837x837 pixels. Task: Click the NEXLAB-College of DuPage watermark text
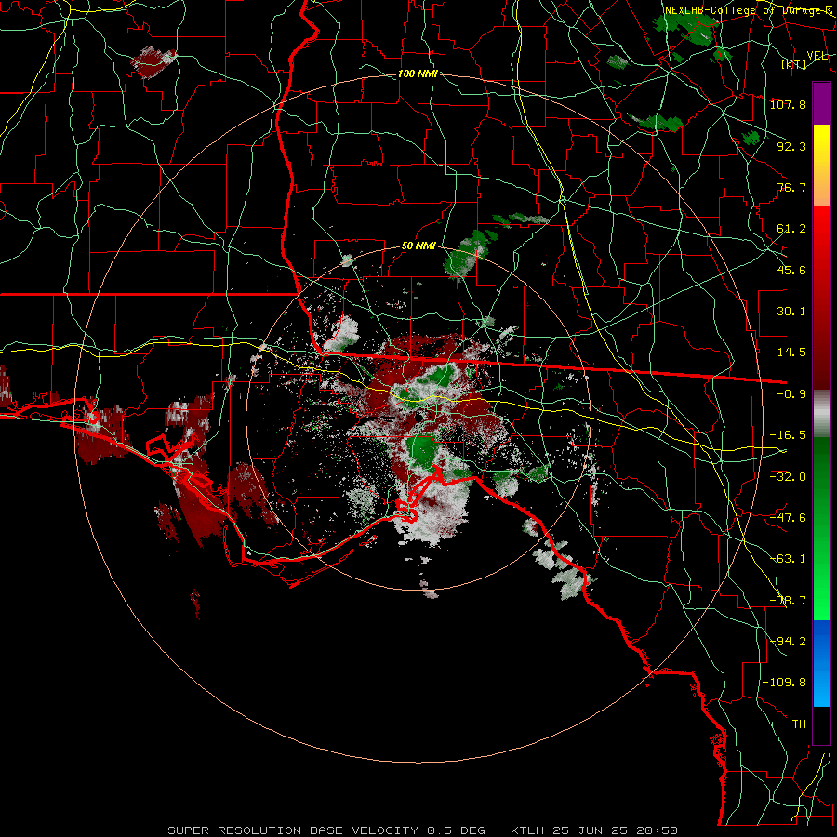click(749, 10)
